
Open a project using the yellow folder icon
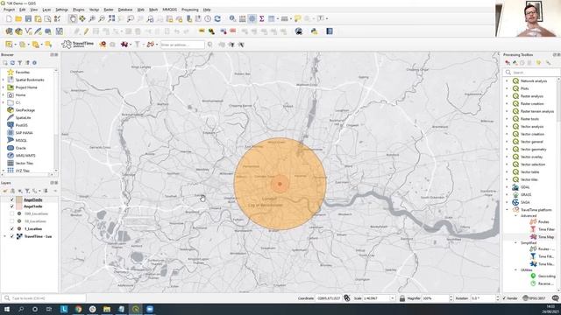pyautogui.click(x=18, y=18)
